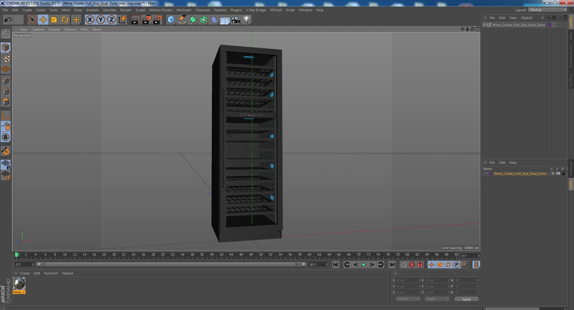The image size is (574, 310).
Task: Open the Simulate menu
Action: [109, 10]
